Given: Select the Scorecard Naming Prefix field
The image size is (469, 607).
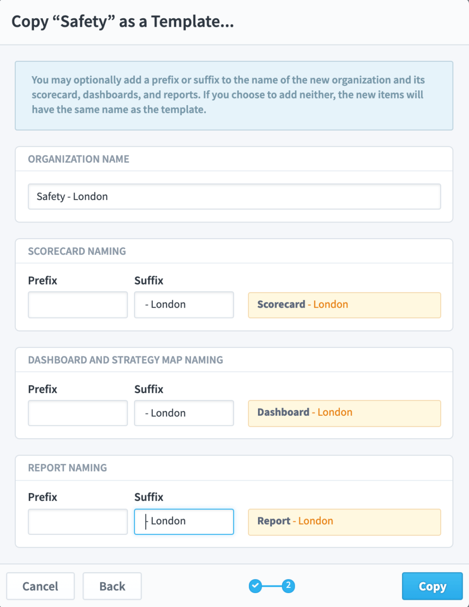Looking at the screenshot, I should pyautogui.click(x=78, y=305).
